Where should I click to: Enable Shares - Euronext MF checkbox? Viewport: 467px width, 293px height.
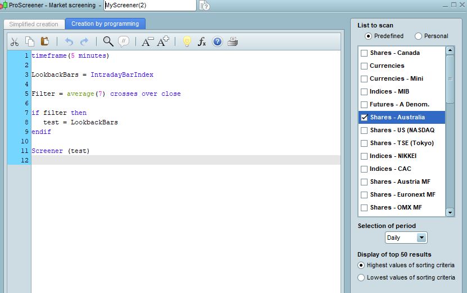364,195
